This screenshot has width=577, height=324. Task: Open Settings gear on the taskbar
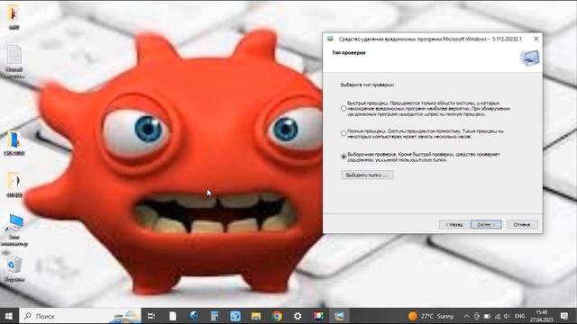(x=298, y=316)
